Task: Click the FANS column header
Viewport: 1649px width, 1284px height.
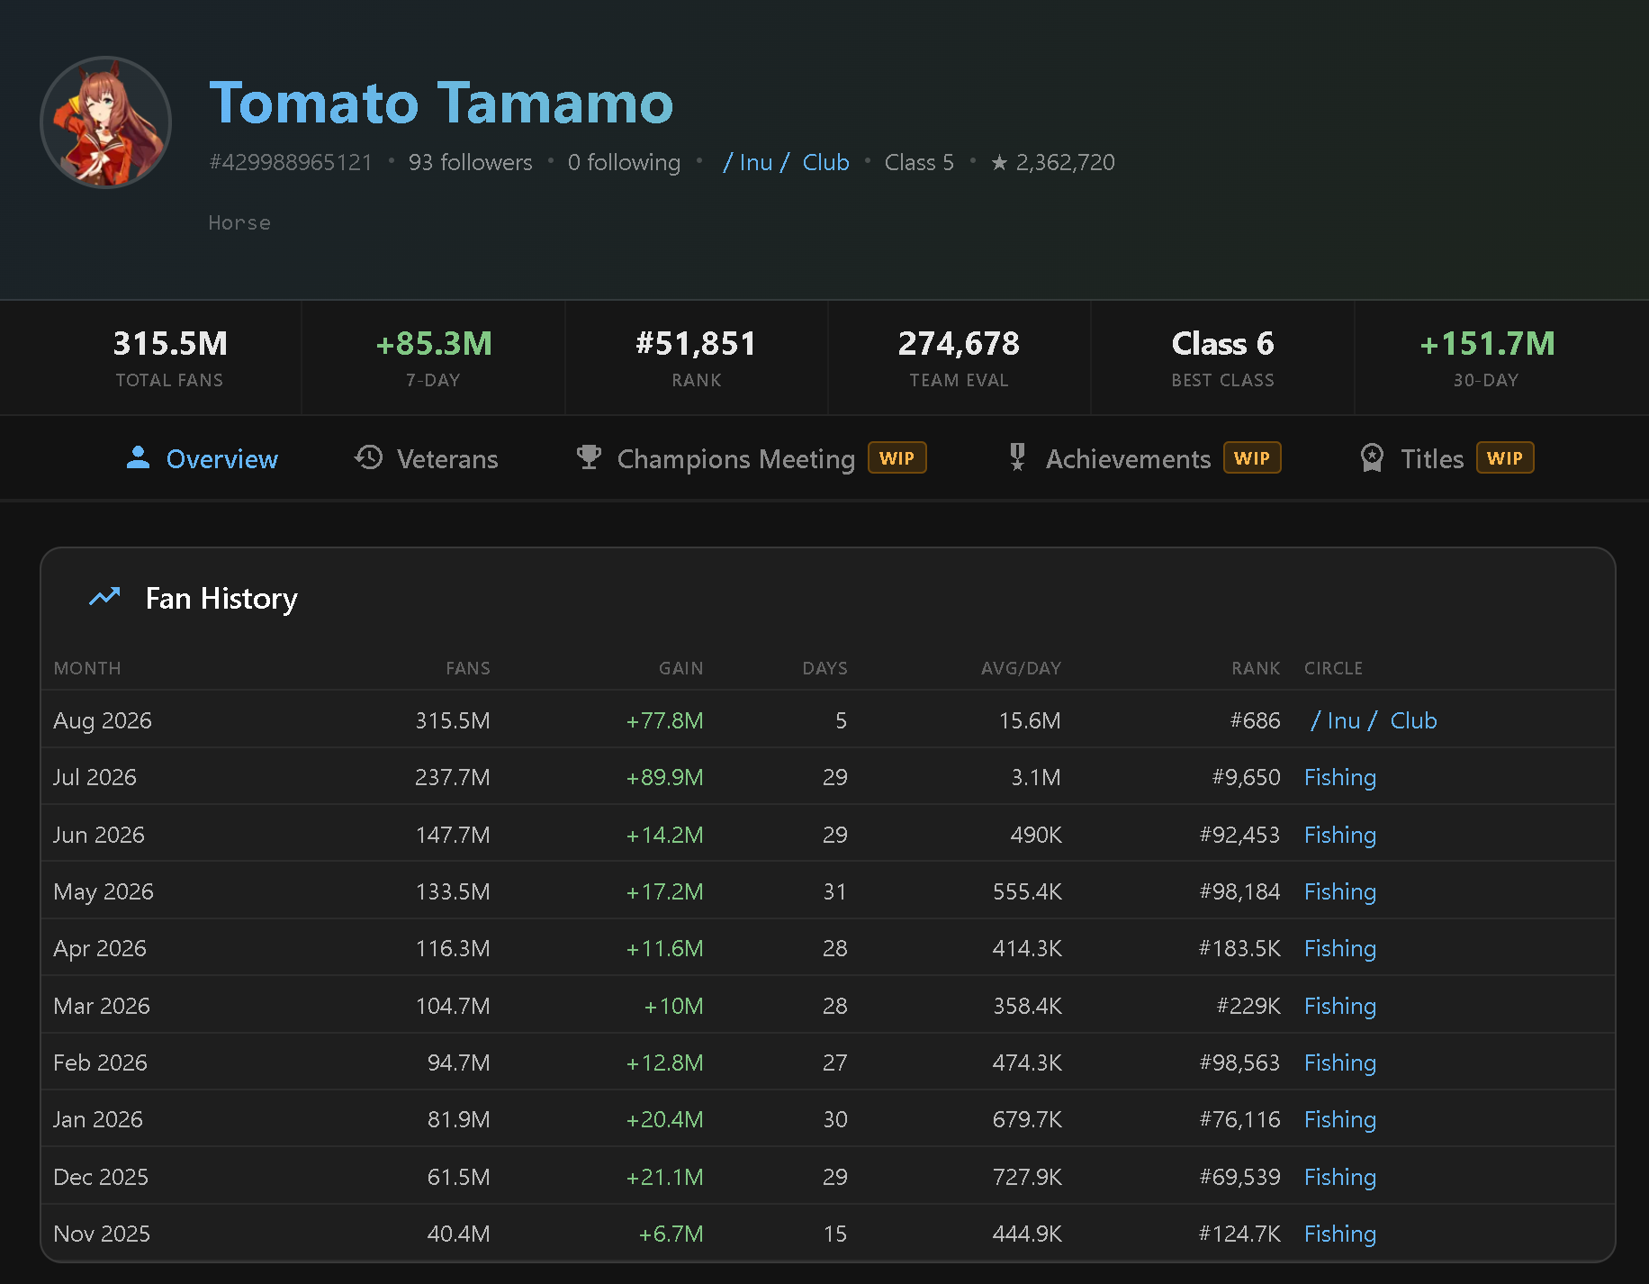Action: coord(468,668)
